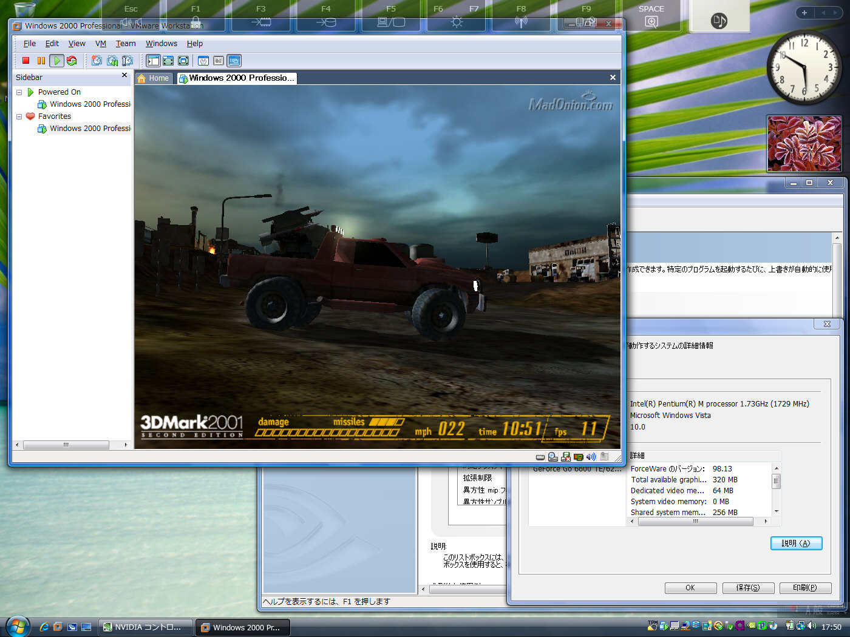Image resolution: width=850 pixels, height=637 pixels.
Task: Click the 説明(A) button
Action: click(x=796, y=544)
